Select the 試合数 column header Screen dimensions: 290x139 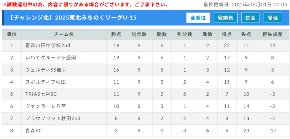139,34
